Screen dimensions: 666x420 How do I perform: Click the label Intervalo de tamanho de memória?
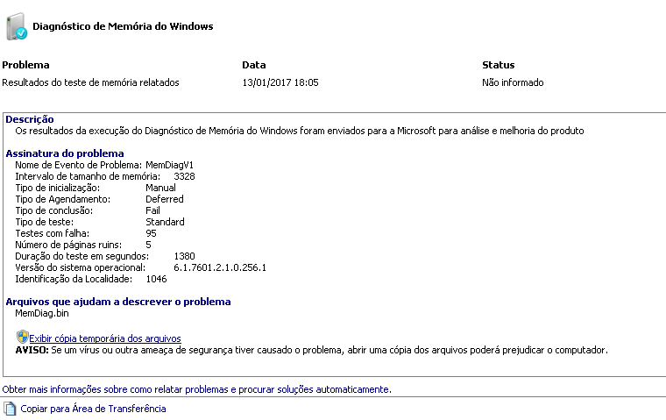[88, 176]
